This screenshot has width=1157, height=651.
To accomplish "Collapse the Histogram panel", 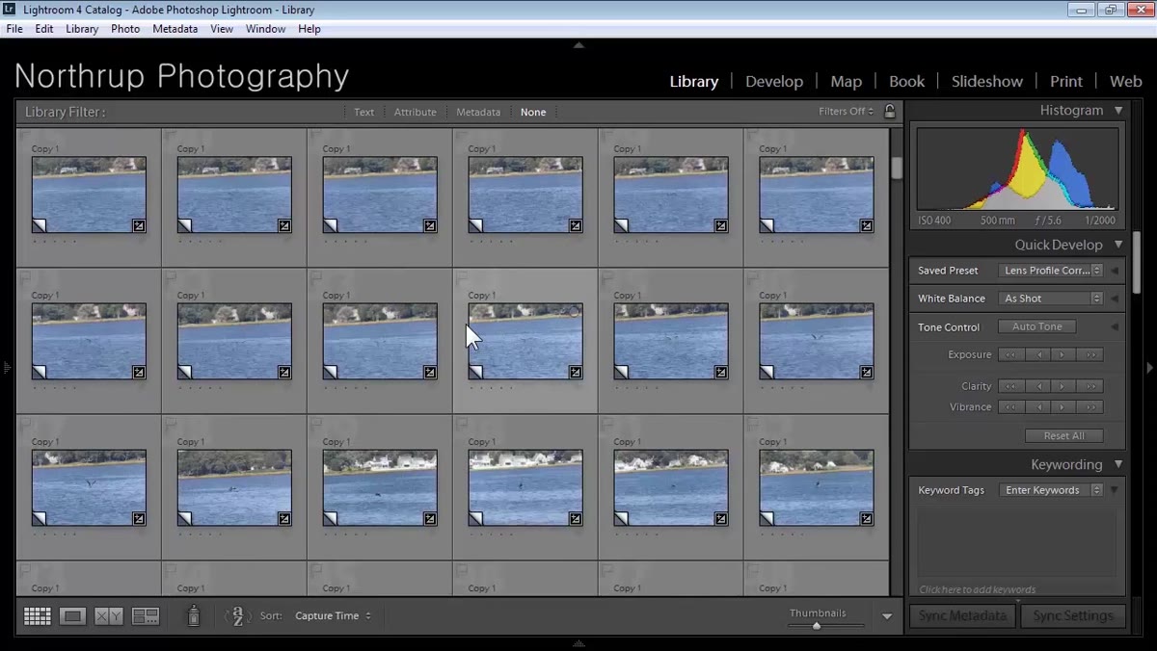I will pyautogui.click(x=1118, y=111).
